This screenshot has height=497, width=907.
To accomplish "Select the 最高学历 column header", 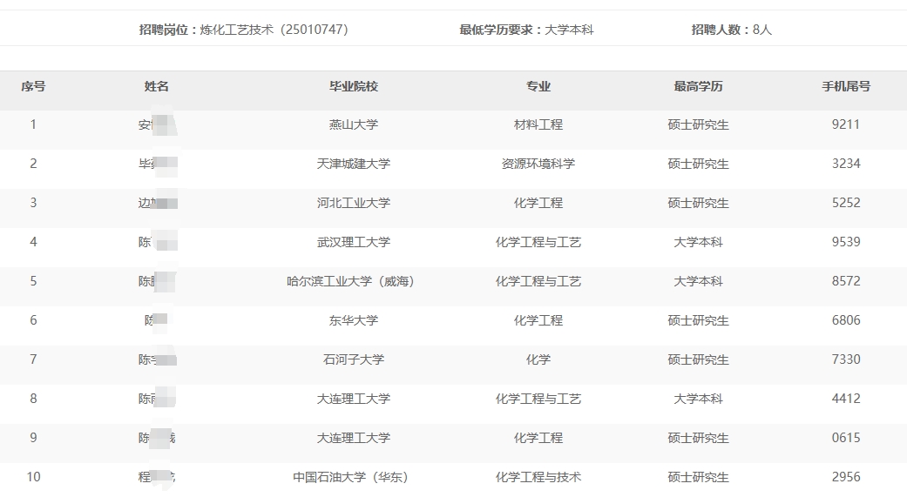I will 698,86.
